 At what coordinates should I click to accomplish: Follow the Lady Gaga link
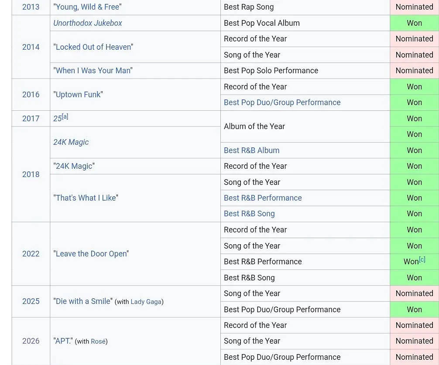pyautogui.click(x=146, y=302)
